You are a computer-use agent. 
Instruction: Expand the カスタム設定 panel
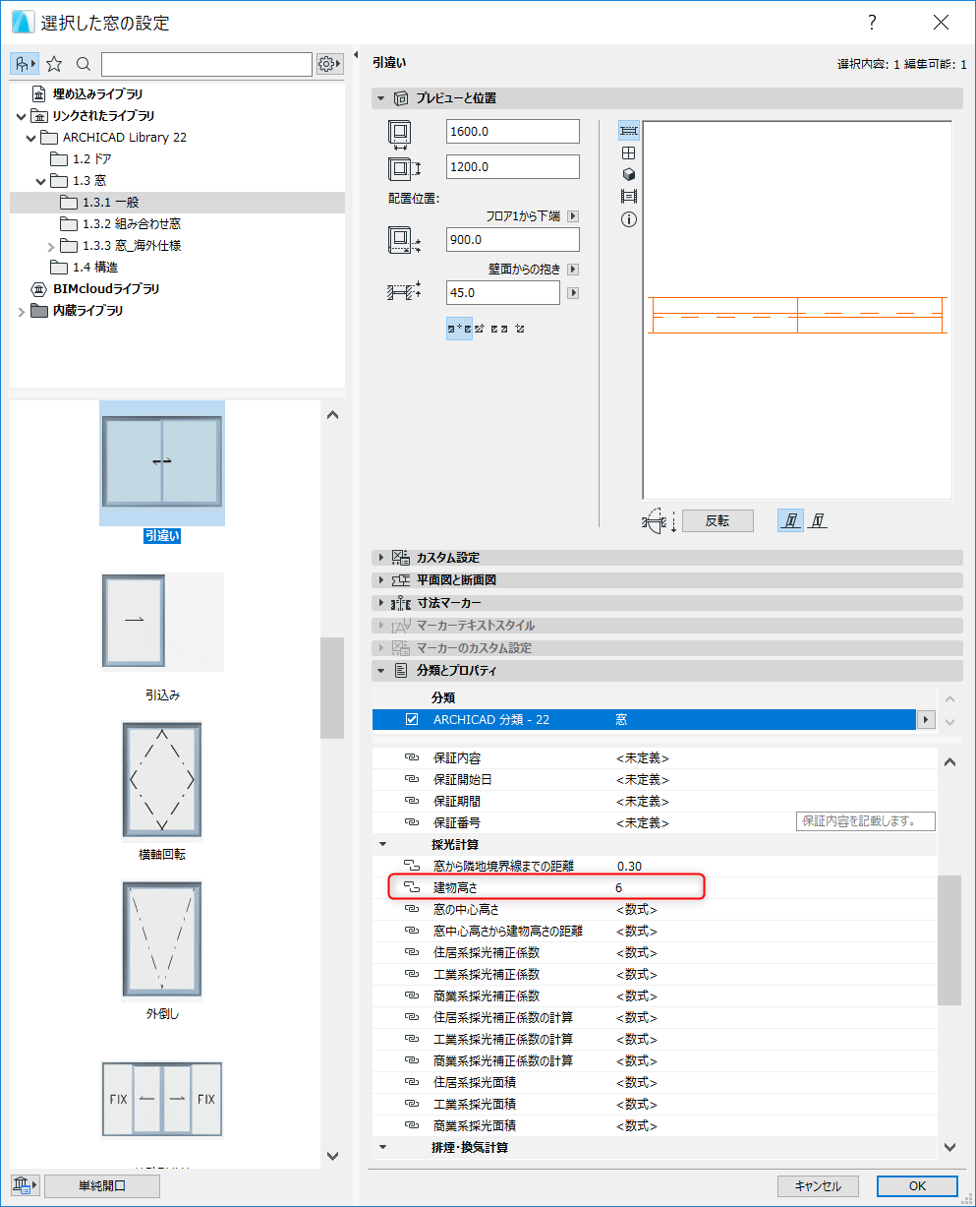coord(381,558)
